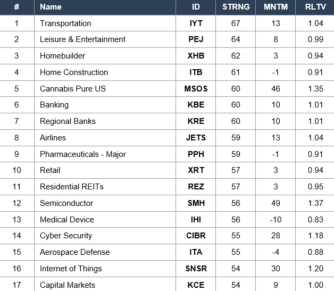
Task: Select the # rank column header
Action: 16,7
